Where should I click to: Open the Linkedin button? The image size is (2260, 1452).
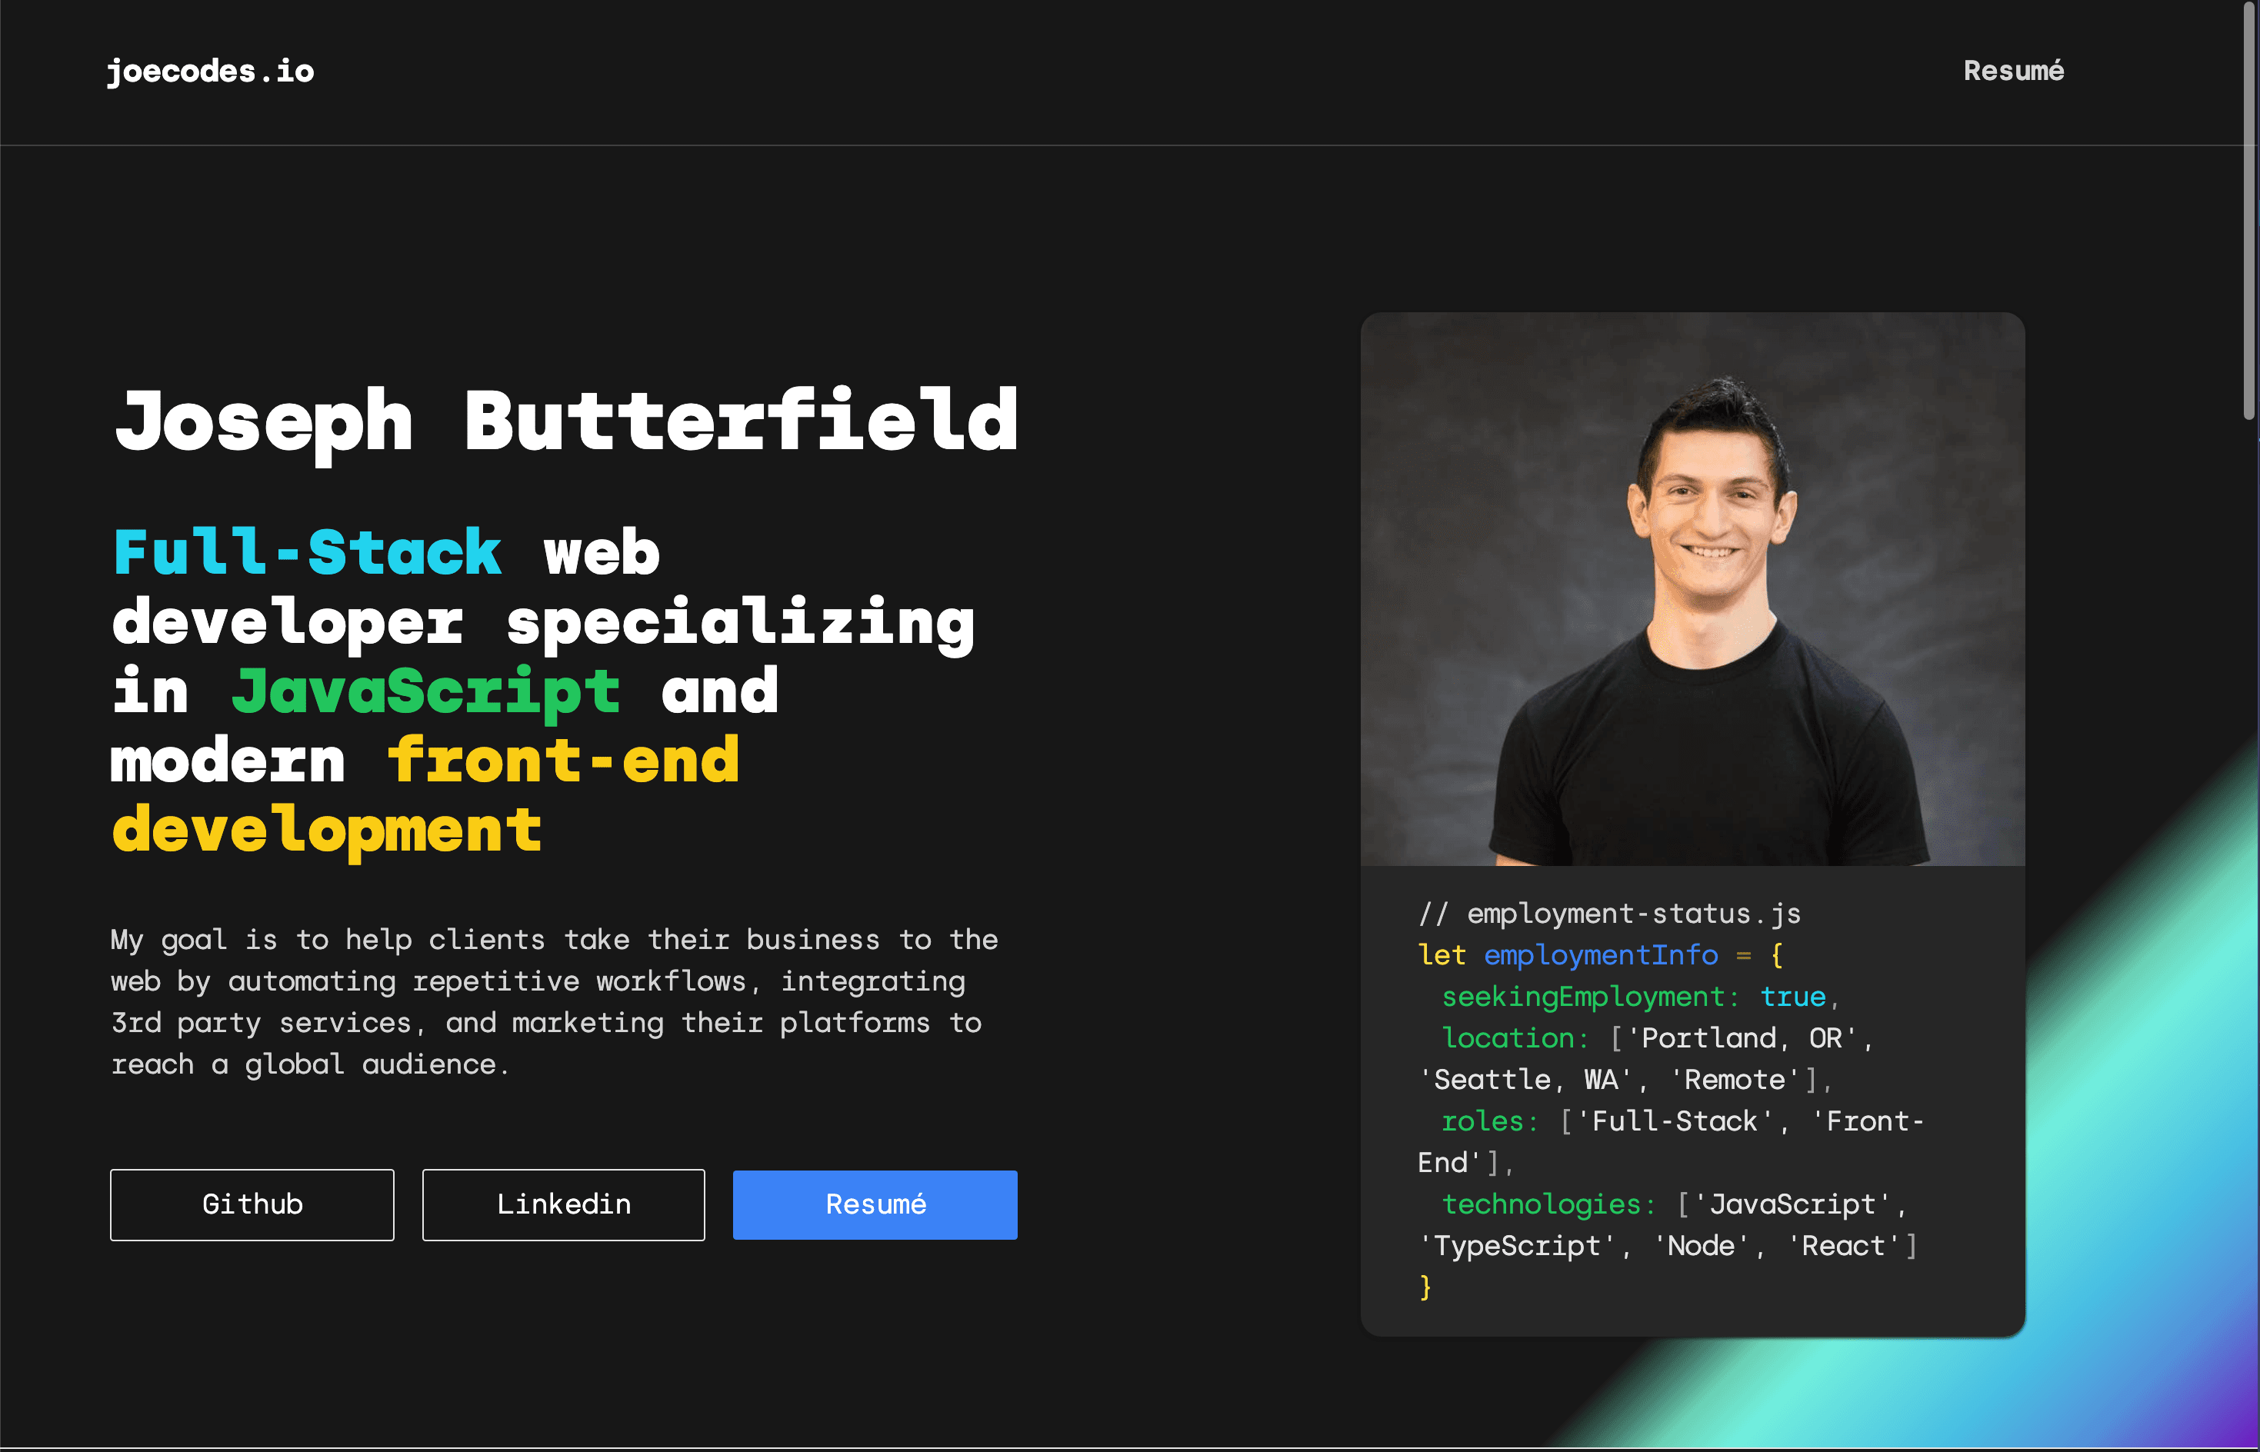tap(563, 1204)
